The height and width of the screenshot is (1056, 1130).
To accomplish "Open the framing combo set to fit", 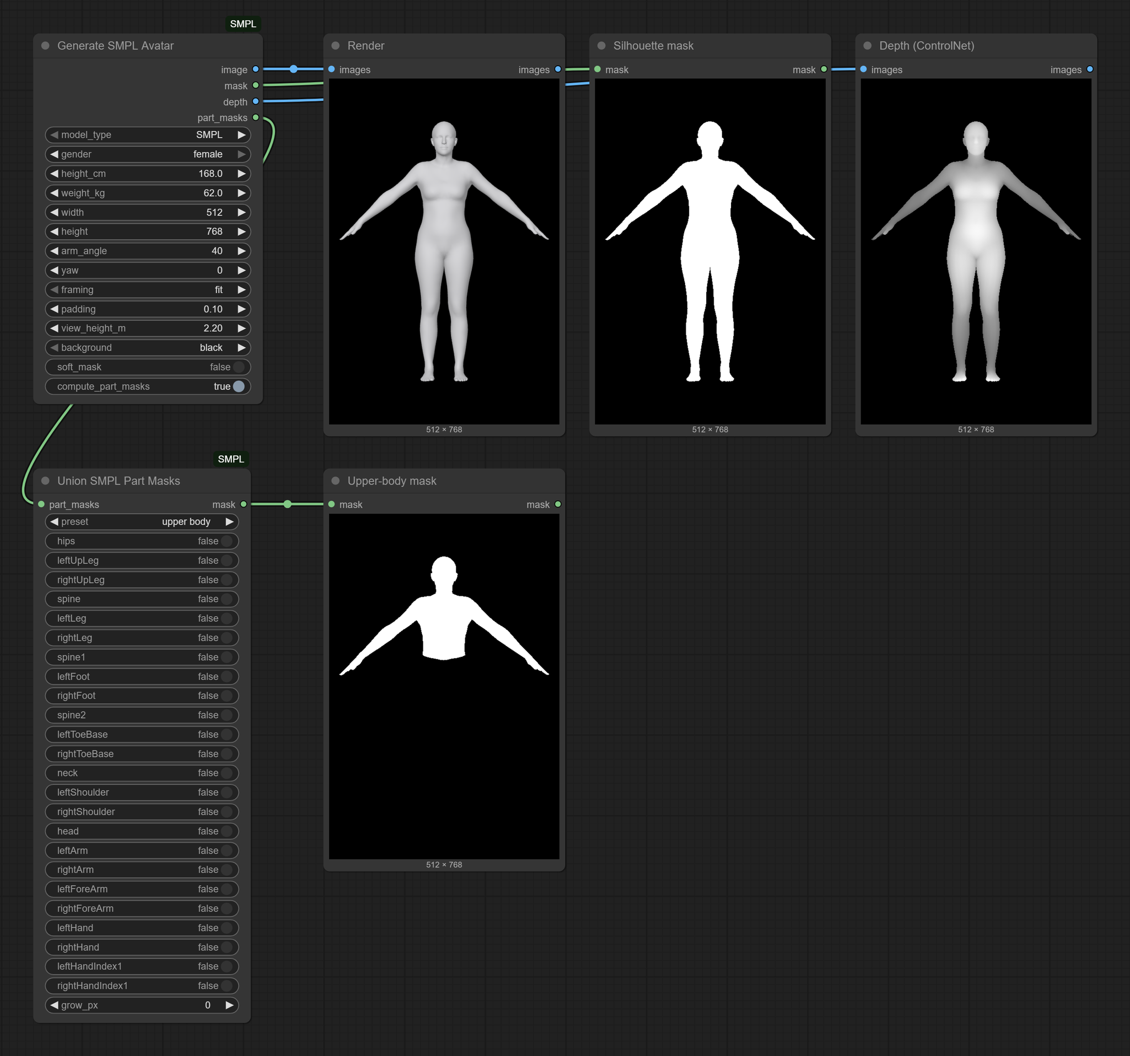I will [x=148, y=290].
